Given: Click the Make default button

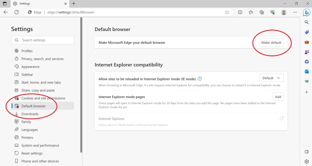Looking at the screenshot, I should point(271,42).
